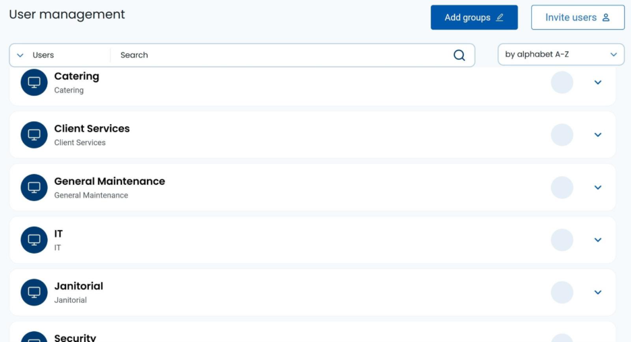631x342 pixels.
Task: Expand the IT group chevron
Action: point(598,239)
